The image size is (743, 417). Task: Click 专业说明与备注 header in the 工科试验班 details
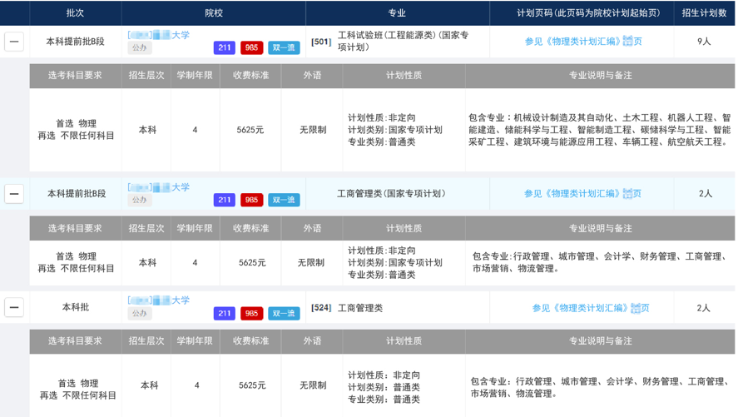coord(601,76)
